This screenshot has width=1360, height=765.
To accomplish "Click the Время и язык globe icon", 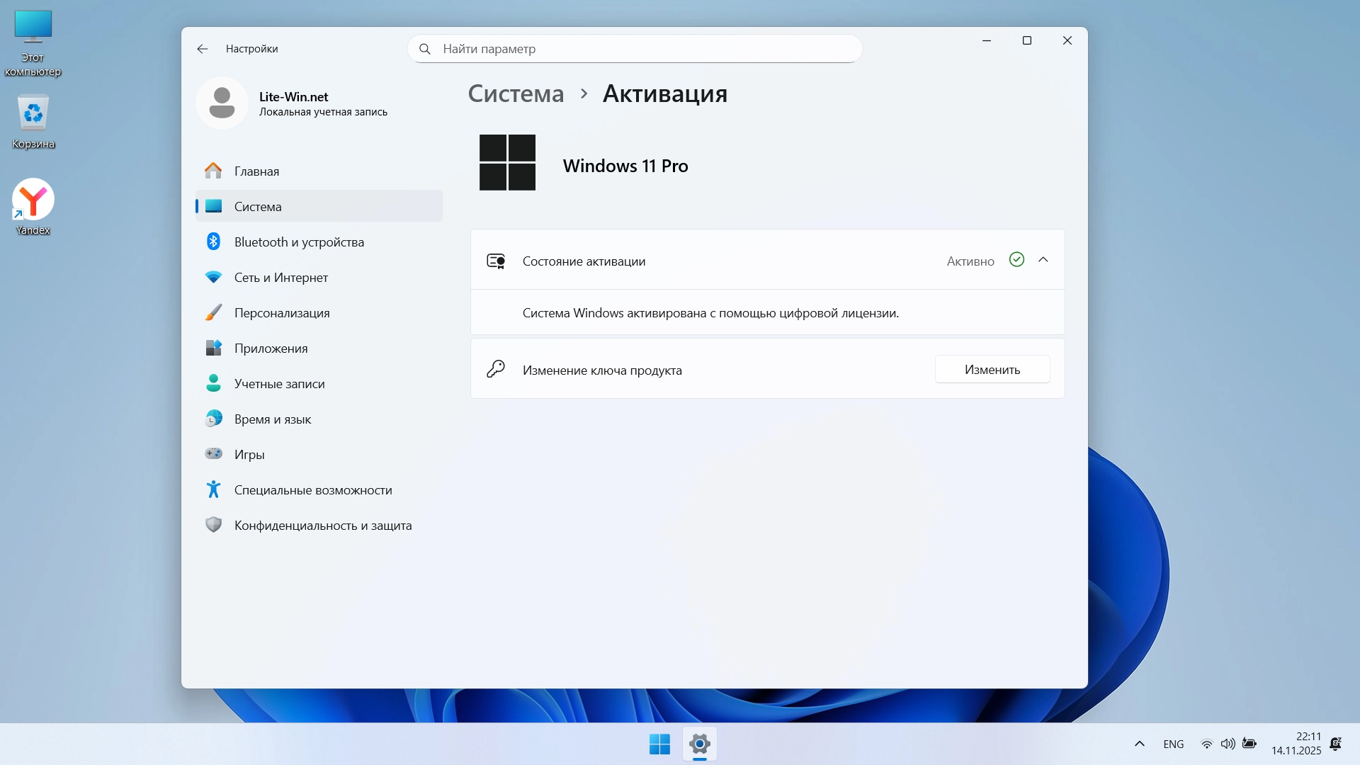I will [213, 419].
